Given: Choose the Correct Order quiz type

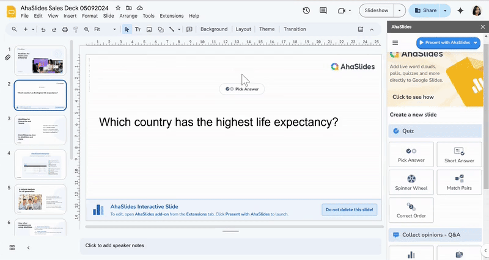Looking at the screenshot, I should 411,210.
